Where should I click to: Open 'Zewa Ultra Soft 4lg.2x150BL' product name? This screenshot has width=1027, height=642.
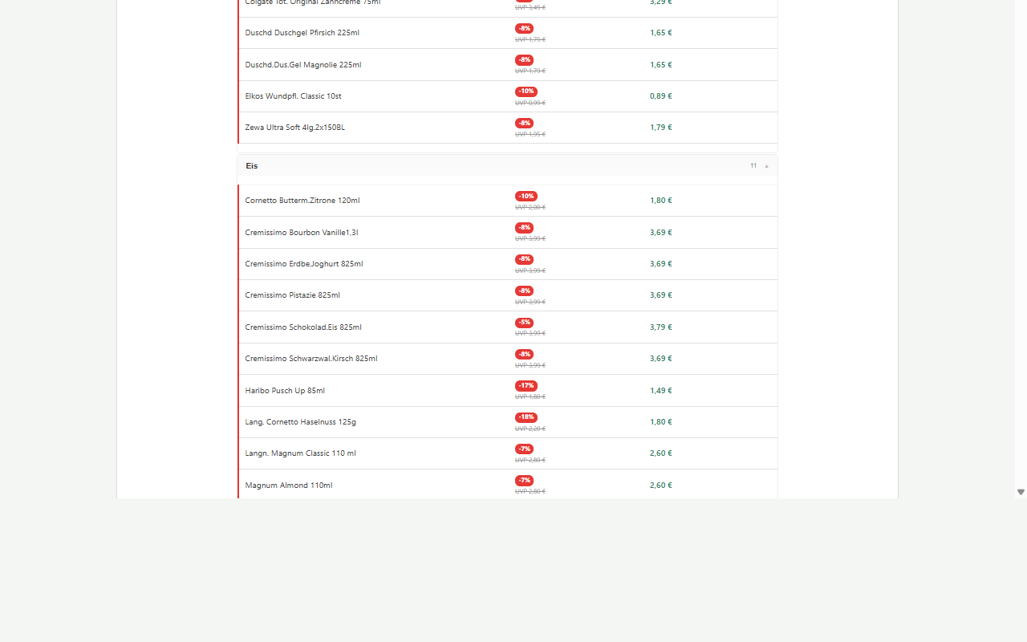[295, 128]
